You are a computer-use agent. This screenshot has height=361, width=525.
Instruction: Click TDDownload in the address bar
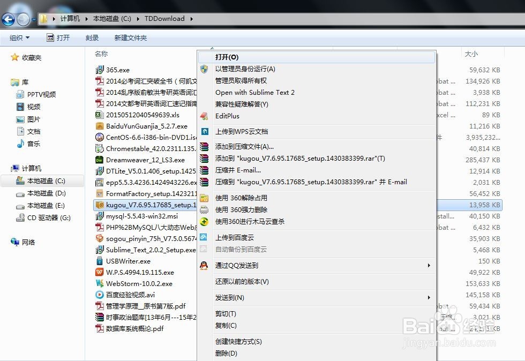point(164,19)
